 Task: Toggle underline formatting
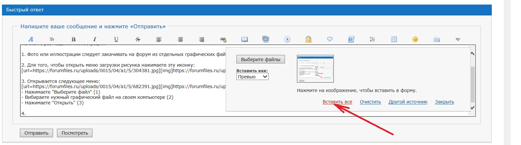click(x=116, y=39)
